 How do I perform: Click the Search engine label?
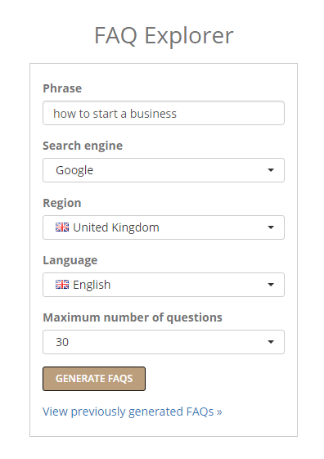[x=83, y=146]
